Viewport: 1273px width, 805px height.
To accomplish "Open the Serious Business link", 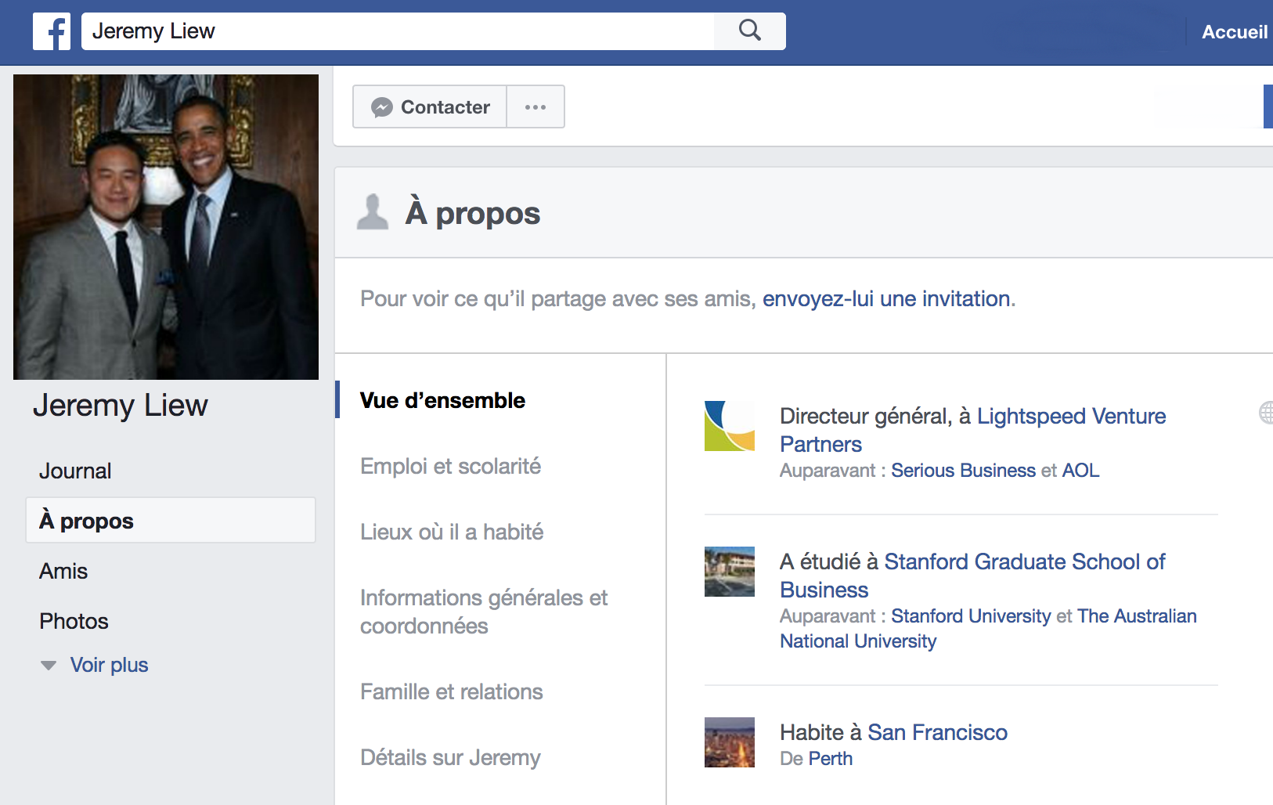I will [x=963, y=470].
